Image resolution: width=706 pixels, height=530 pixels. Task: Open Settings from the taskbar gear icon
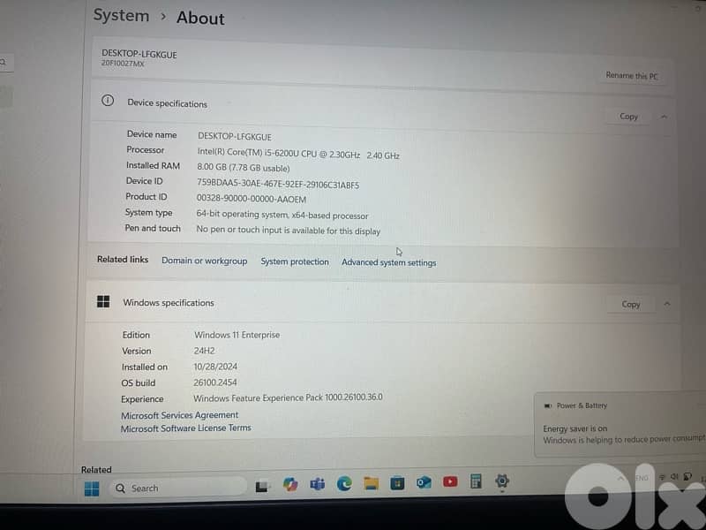(501, 483)
